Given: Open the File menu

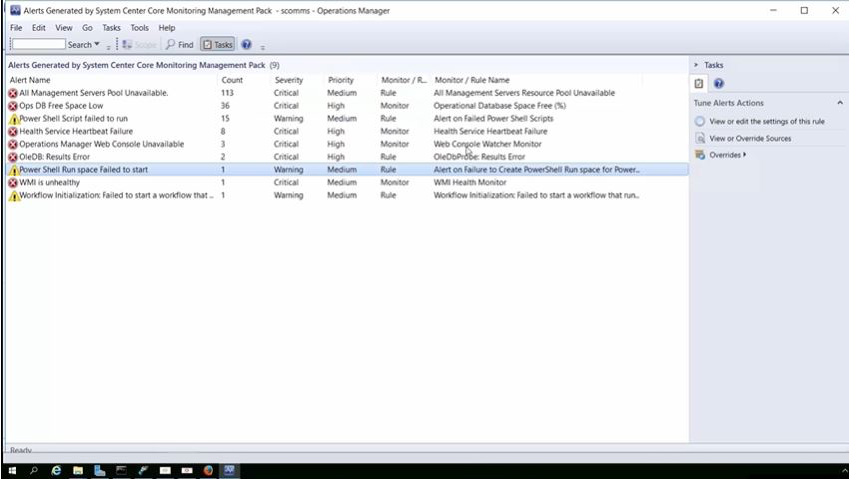Looking at the screenshot, I should coord(16,28).
